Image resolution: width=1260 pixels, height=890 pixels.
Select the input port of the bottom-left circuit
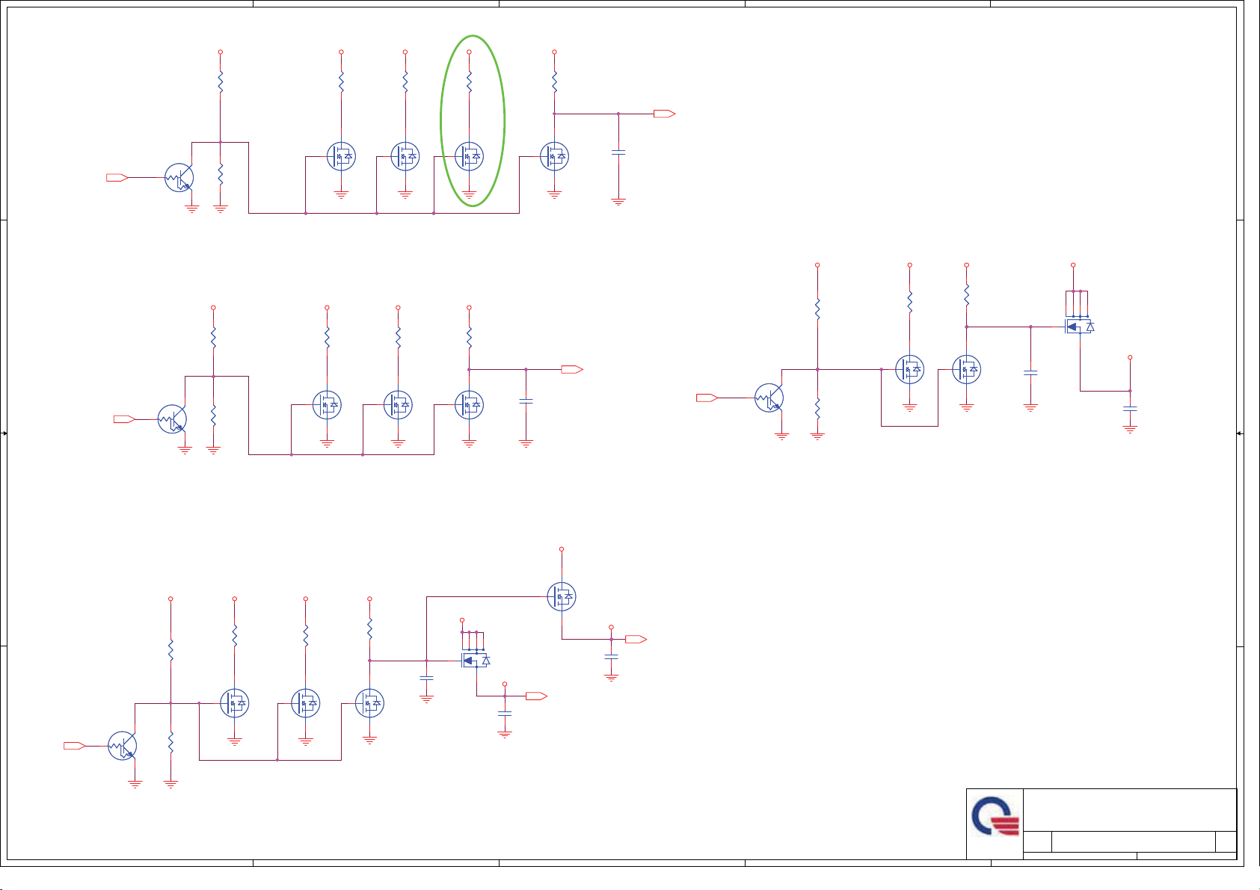point(75,746)
